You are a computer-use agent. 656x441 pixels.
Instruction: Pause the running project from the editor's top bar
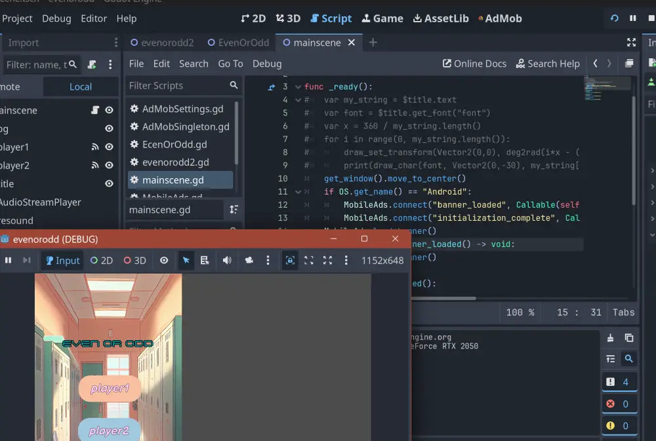click(x=632, y=18)
